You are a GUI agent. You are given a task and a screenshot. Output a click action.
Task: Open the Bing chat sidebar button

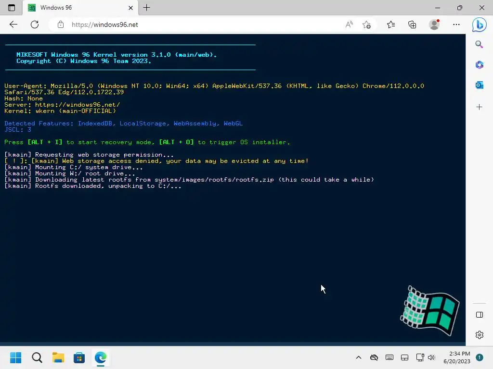tap(479, 25)
